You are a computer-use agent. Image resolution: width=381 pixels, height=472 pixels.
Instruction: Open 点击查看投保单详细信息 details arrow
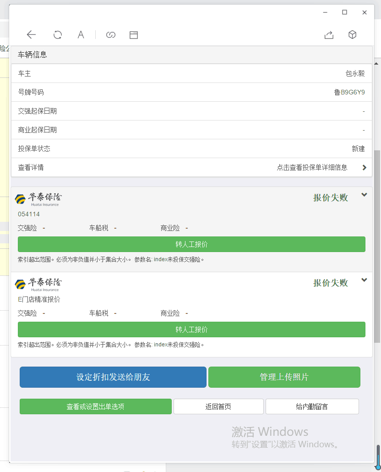click(365, 168)
